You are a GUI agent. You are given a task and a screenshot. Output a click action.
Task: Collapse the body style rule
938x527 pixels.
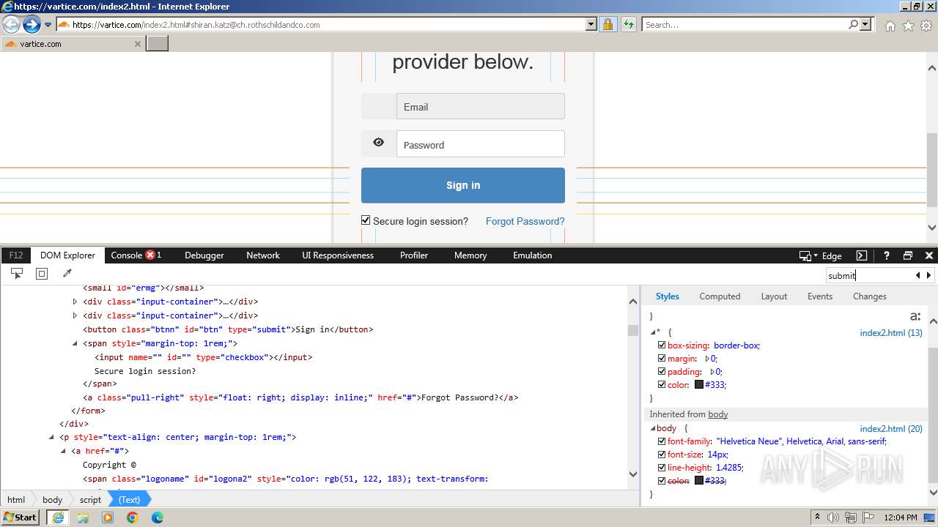pos(653,428)
